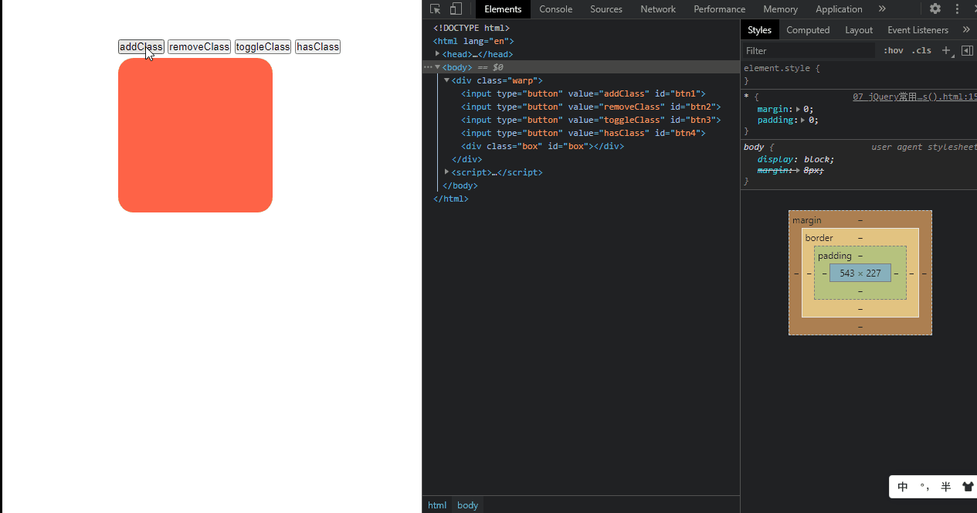Expand the head node
977x513 pixels.
[438, 54]
